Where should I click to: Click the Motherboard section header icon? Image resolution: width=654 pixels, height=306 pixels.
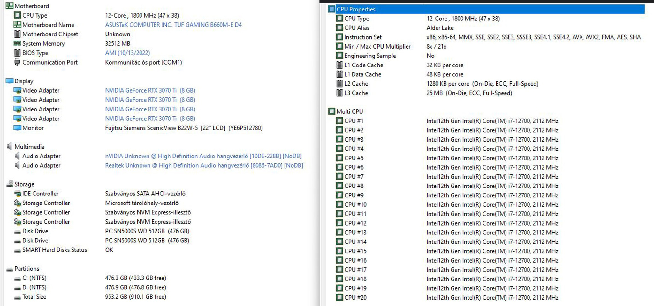pyautogui.click(x=10, y=6)
